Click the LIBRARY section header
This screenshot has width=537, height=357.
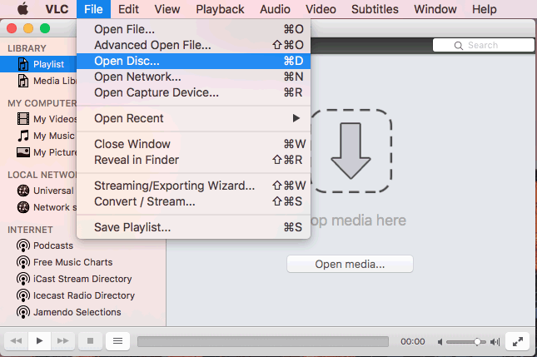(x=27, y=48)
